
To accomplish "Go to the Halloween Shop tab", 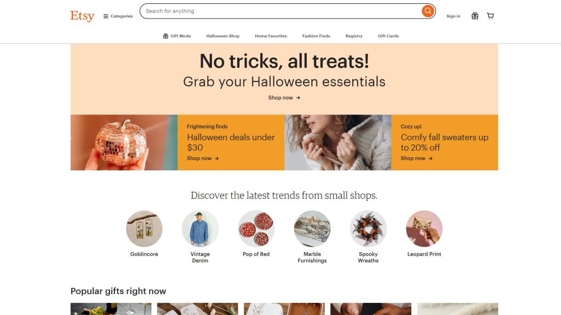I will point(223,36).
